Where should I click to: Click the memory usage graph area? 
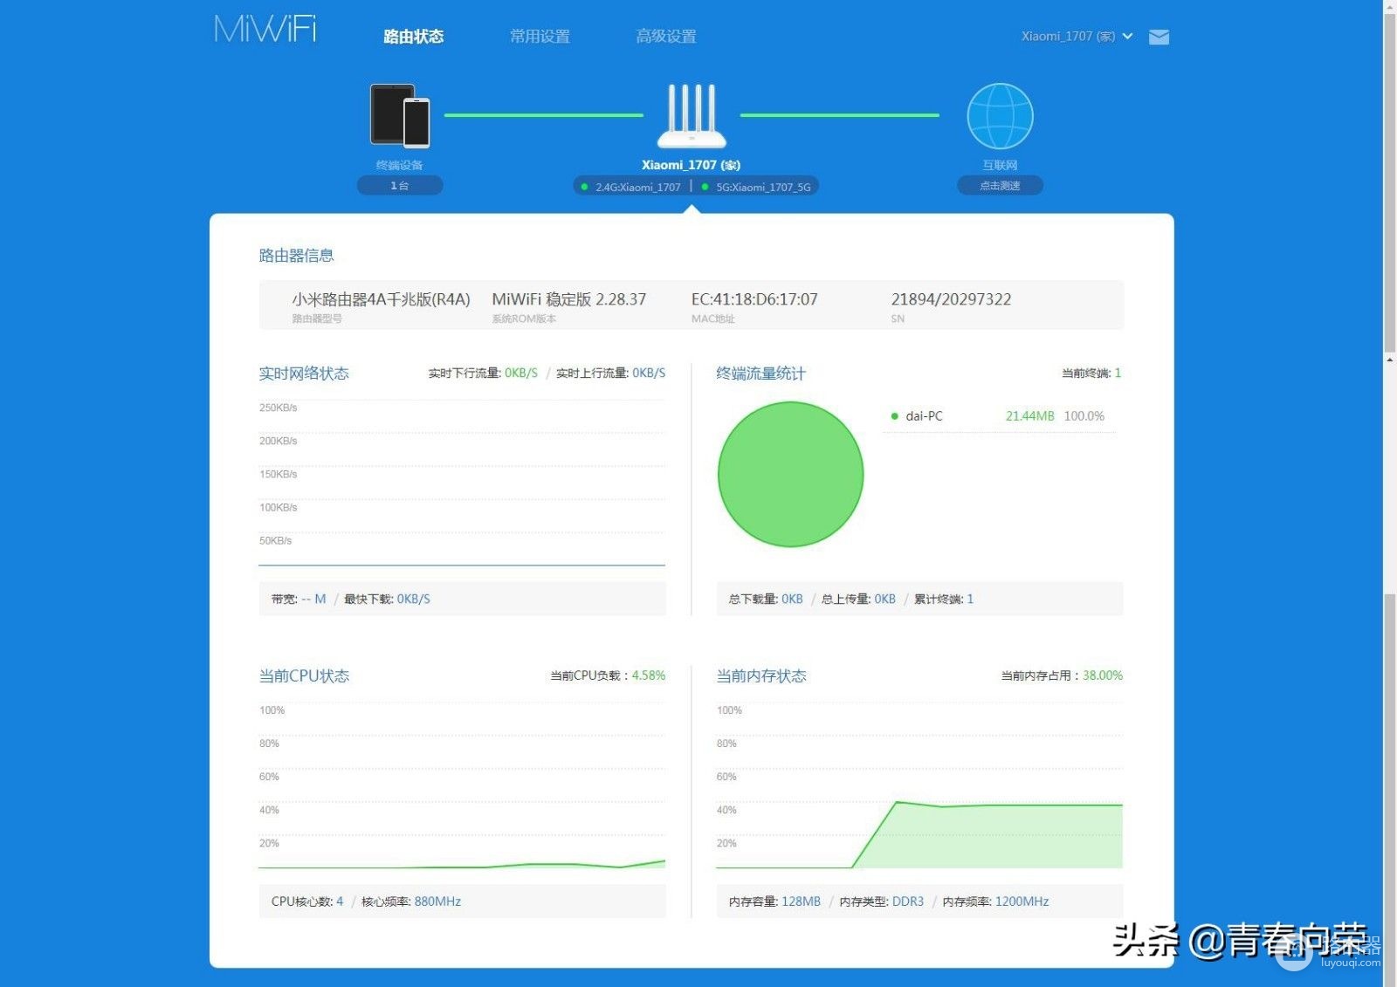point(919,789)
